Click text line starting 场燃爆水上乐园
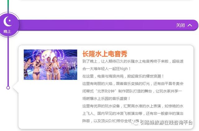 click(106, 98)
